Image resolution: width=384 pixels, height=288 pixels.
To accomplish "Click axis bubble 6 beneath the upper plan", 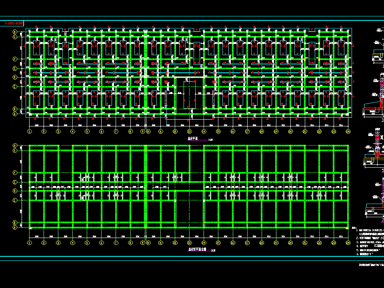I will (x=101, y=131).
